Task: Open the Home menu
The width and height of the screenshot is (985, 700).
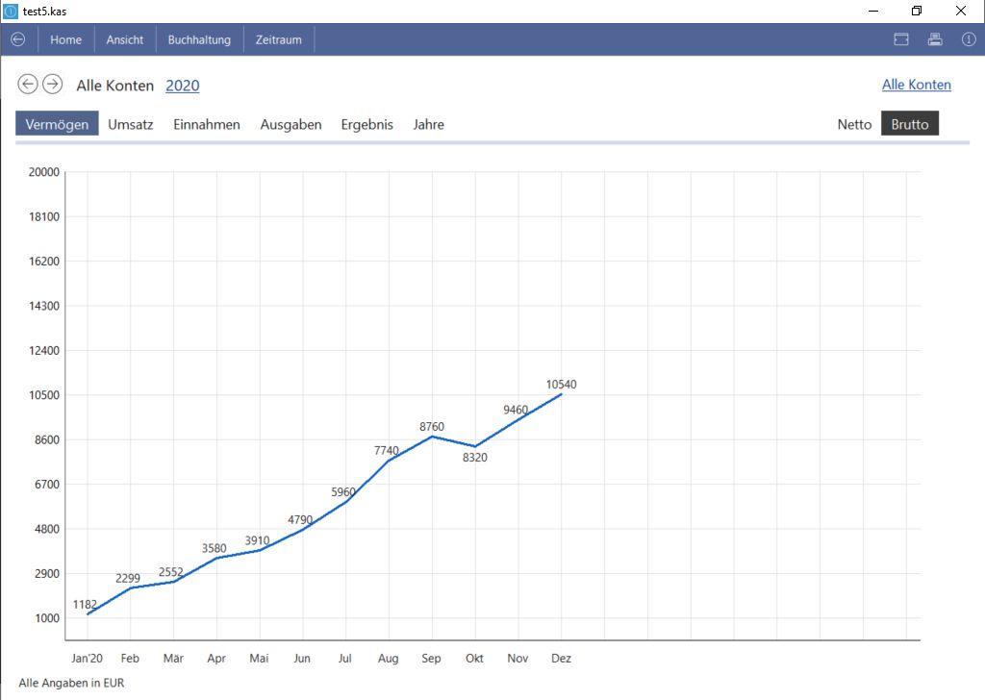Action: (66, 39)
